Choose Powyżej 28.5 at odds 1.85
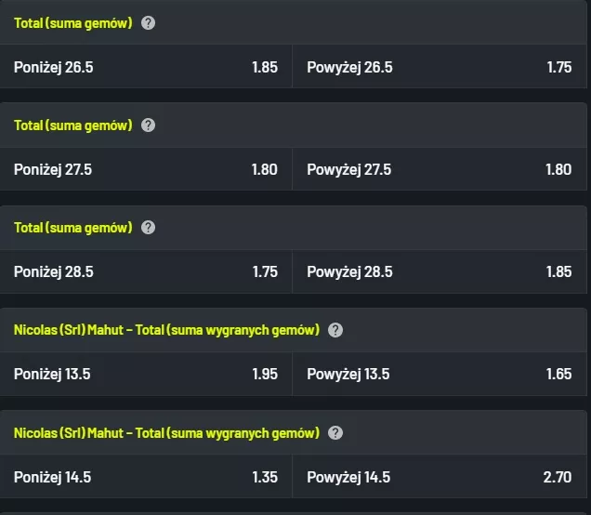The image size is (591, 515). [440, 271]
